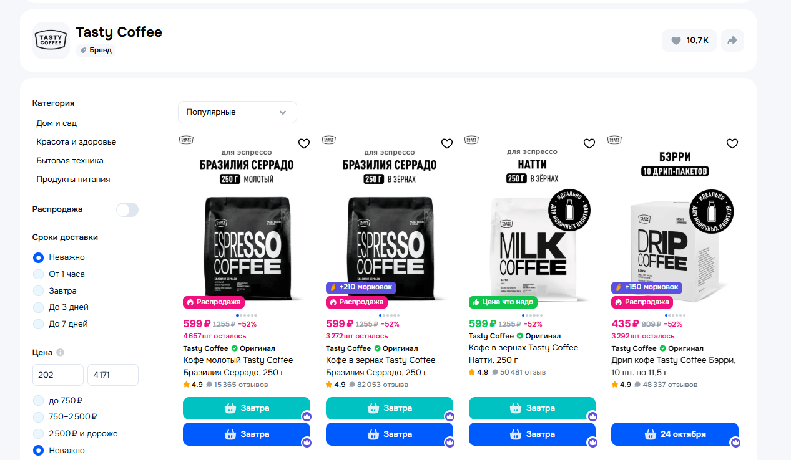Add ground Brazil Cerrado coffee to favorites

click(x=304, y=143)
